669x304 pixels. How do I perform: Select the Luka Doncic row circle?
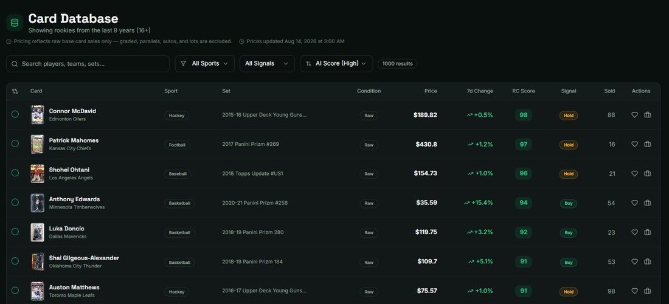(x=15, y=232)
